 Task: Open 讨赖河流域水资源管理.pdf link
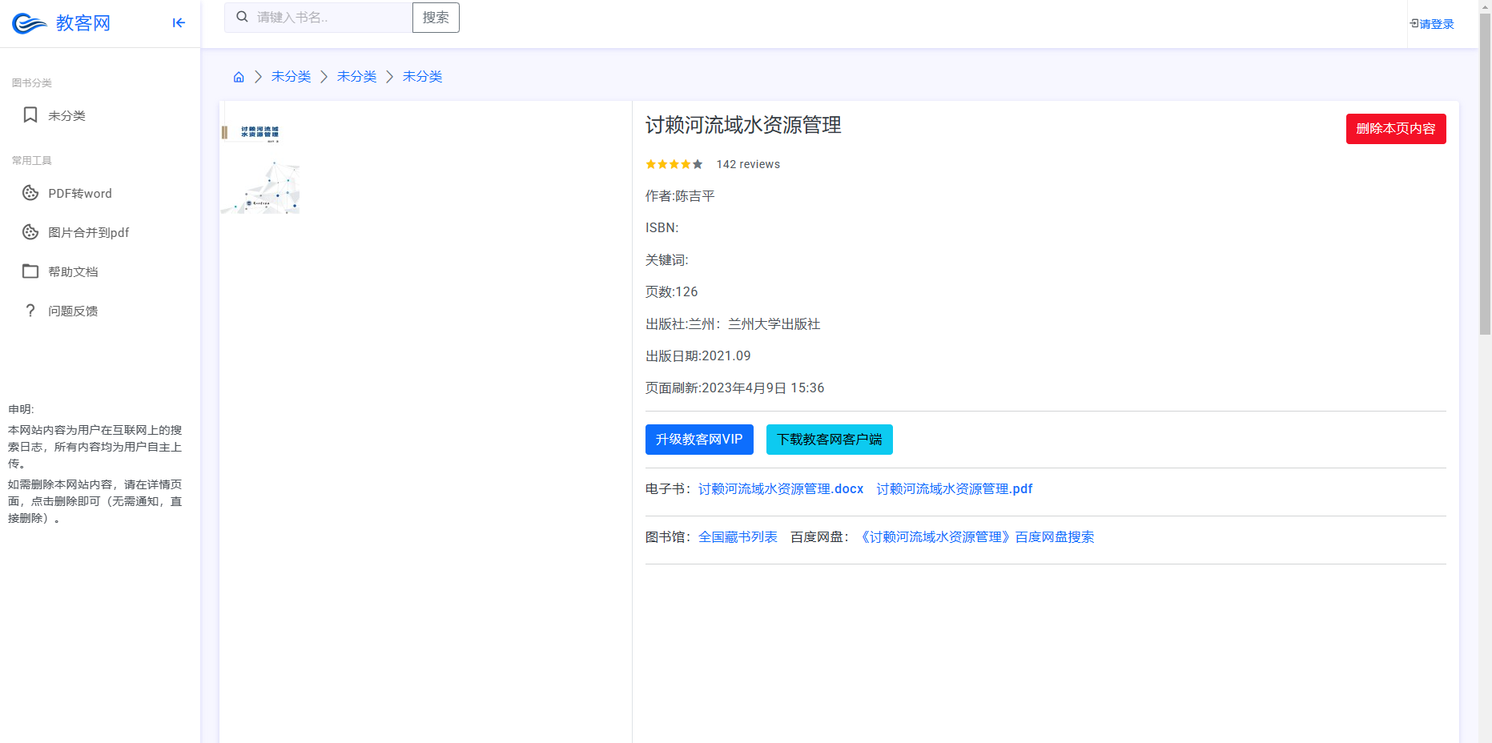point(955,489)
